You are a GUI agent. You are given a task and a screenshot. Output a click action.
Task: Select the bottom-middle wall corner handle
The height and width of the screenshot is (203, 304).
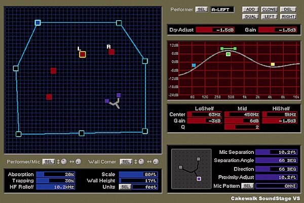[82, 133]
